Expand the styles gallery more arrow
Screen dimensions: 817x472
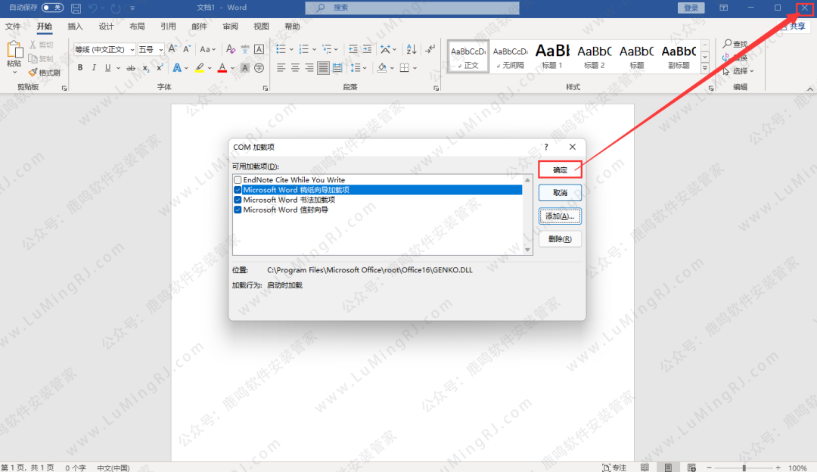pos(705,67)
